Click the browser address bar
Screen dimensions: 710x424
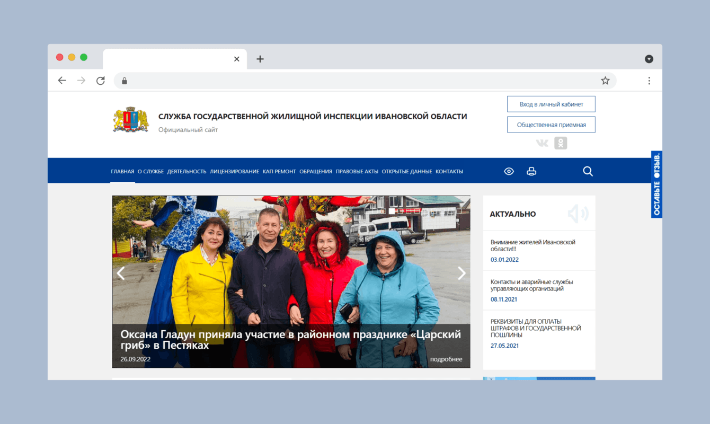(x=365, y=81)
